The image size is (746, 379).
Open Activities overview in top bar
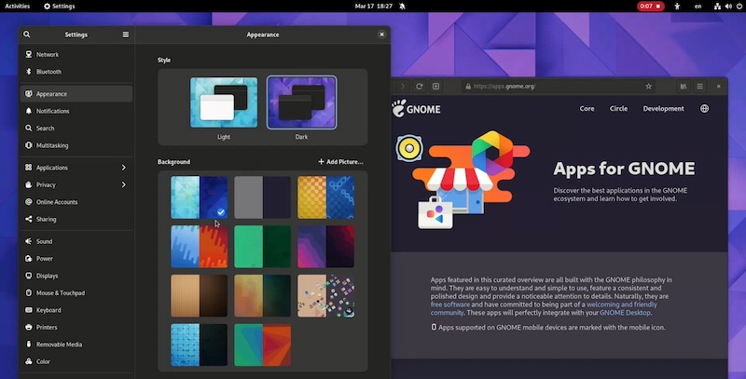point(17,7)
